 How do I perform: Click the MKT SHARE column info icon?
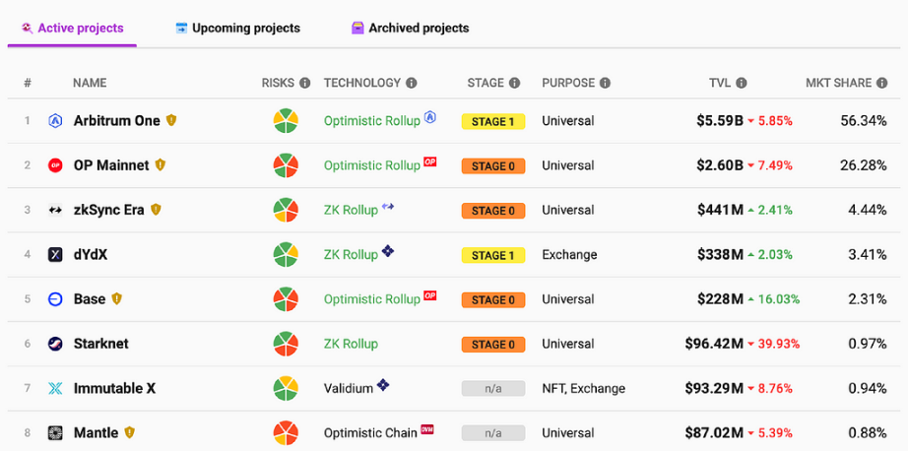(882, 84)
